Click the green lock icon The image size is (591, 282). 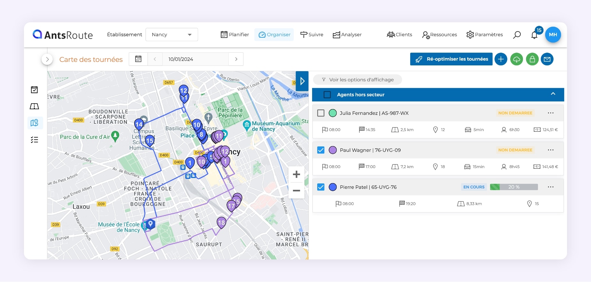point(532,59)
